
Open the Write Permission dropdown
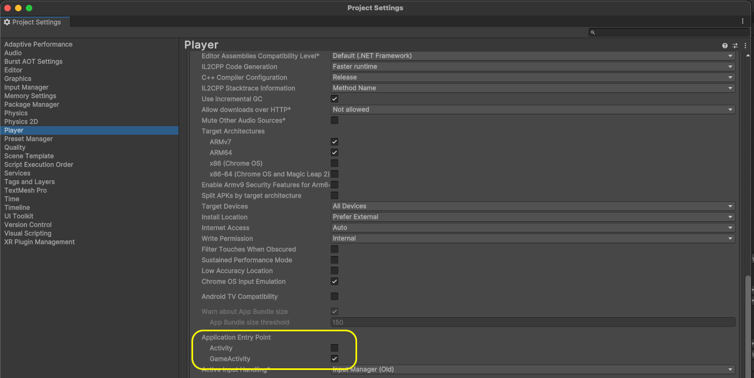point(532,238)
